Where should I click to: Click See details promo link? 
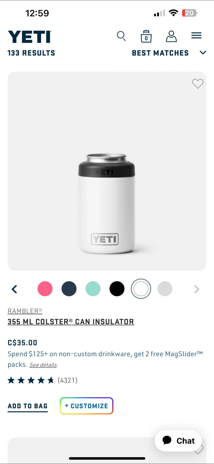pos(43,365)
